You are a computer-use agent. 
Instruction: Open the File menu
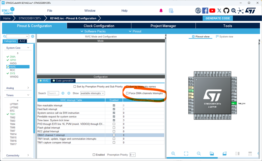[50, 11]
